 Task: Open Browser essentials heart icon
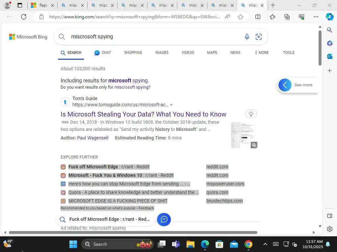pyautogui.click(x=301, y=17)
